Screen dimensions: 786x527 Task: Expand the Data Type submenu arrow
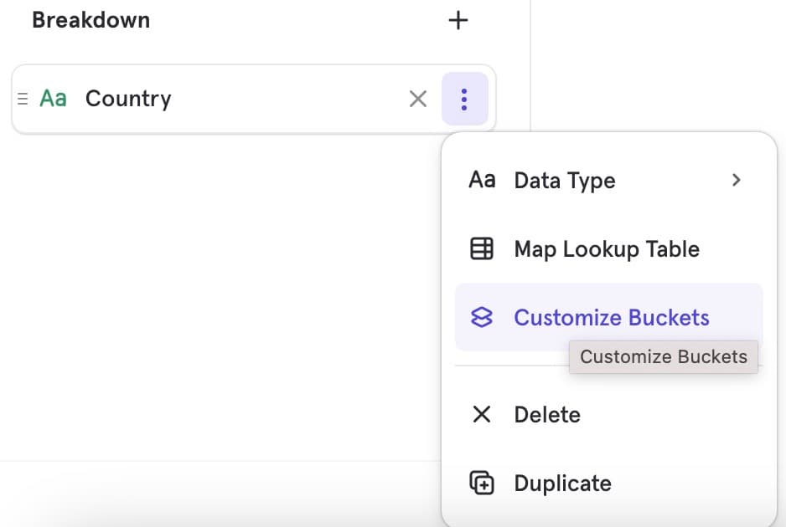(736, 180)
